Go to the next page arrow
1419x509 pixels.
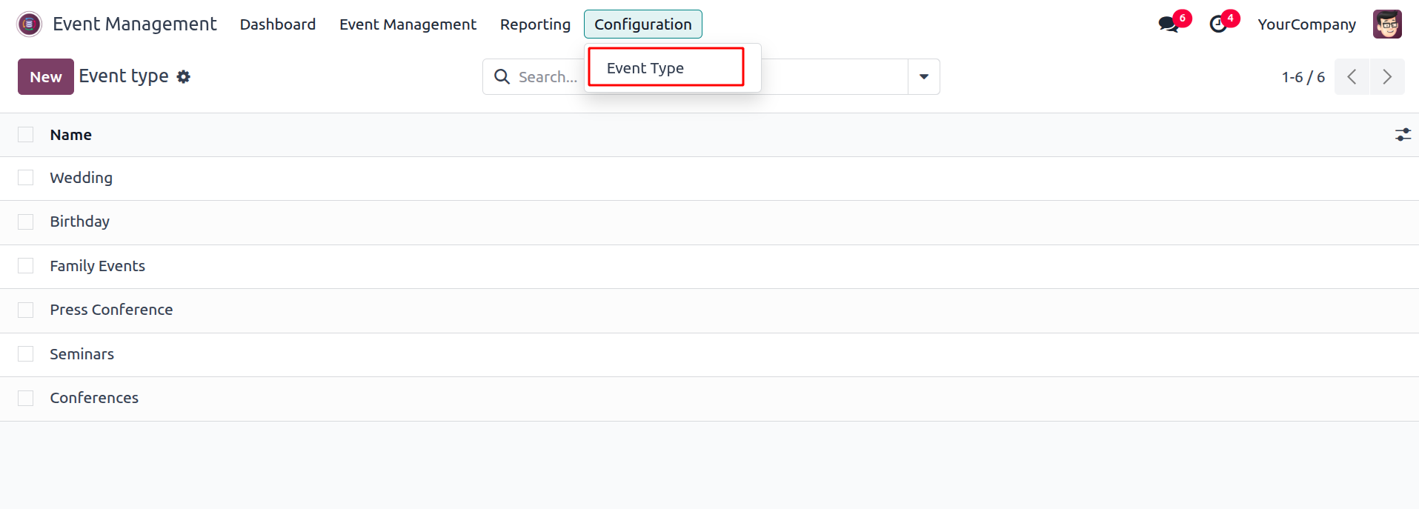(1386, 77)
